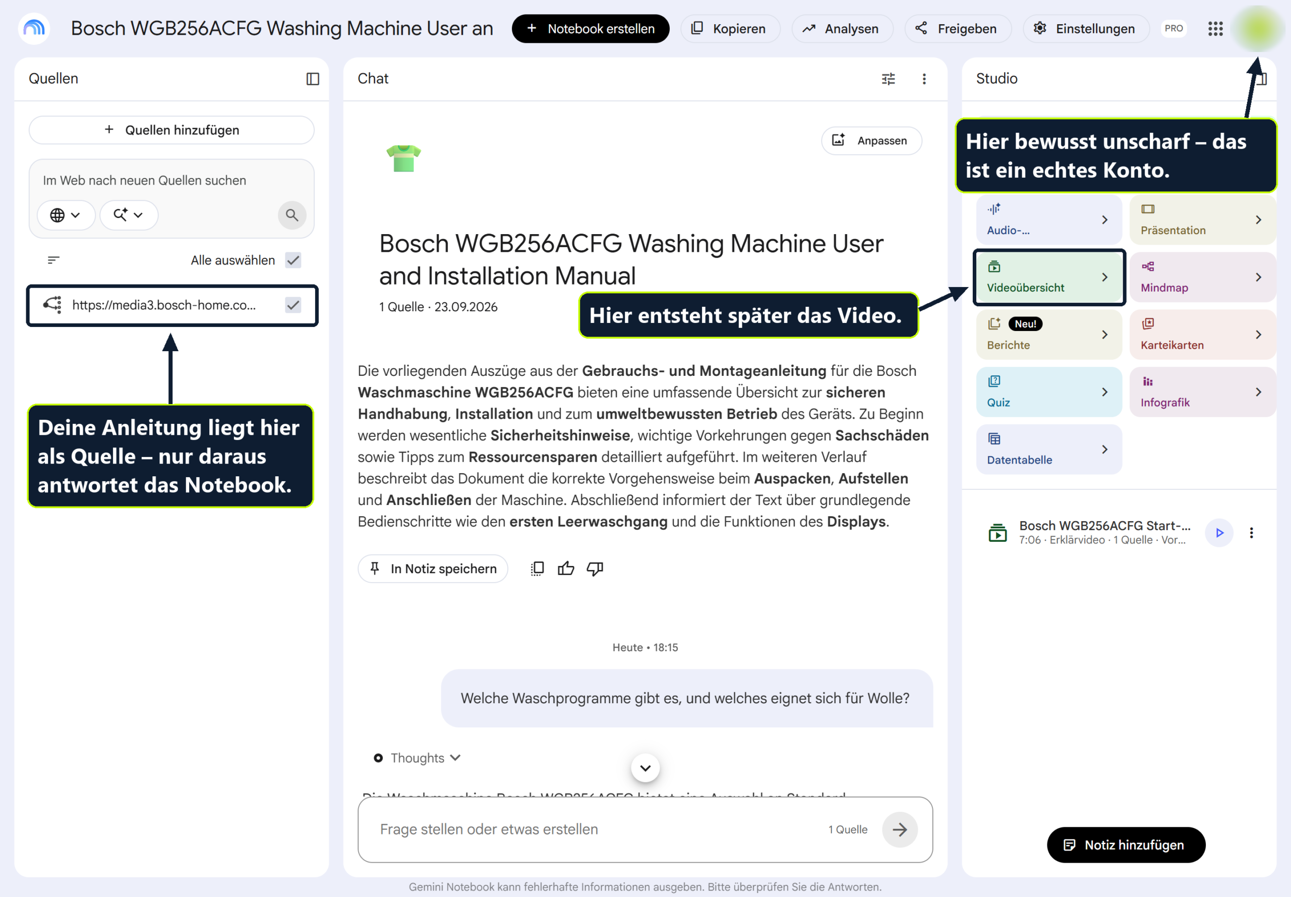Screen dimensions: 1291x897
Task: Open Berichte studio tile
Action: click(x=1049, y=334)
